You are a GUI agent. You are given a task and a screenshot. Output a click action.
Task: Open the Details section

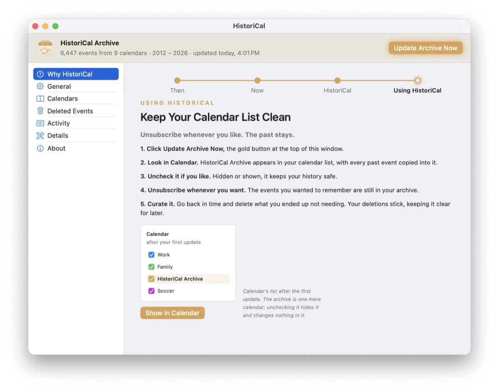tap(76, 135)
